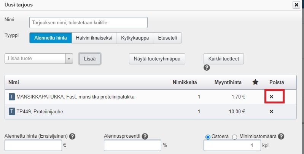
Task: Select the Ostoerä radio button
Action: tap(208, 137)
